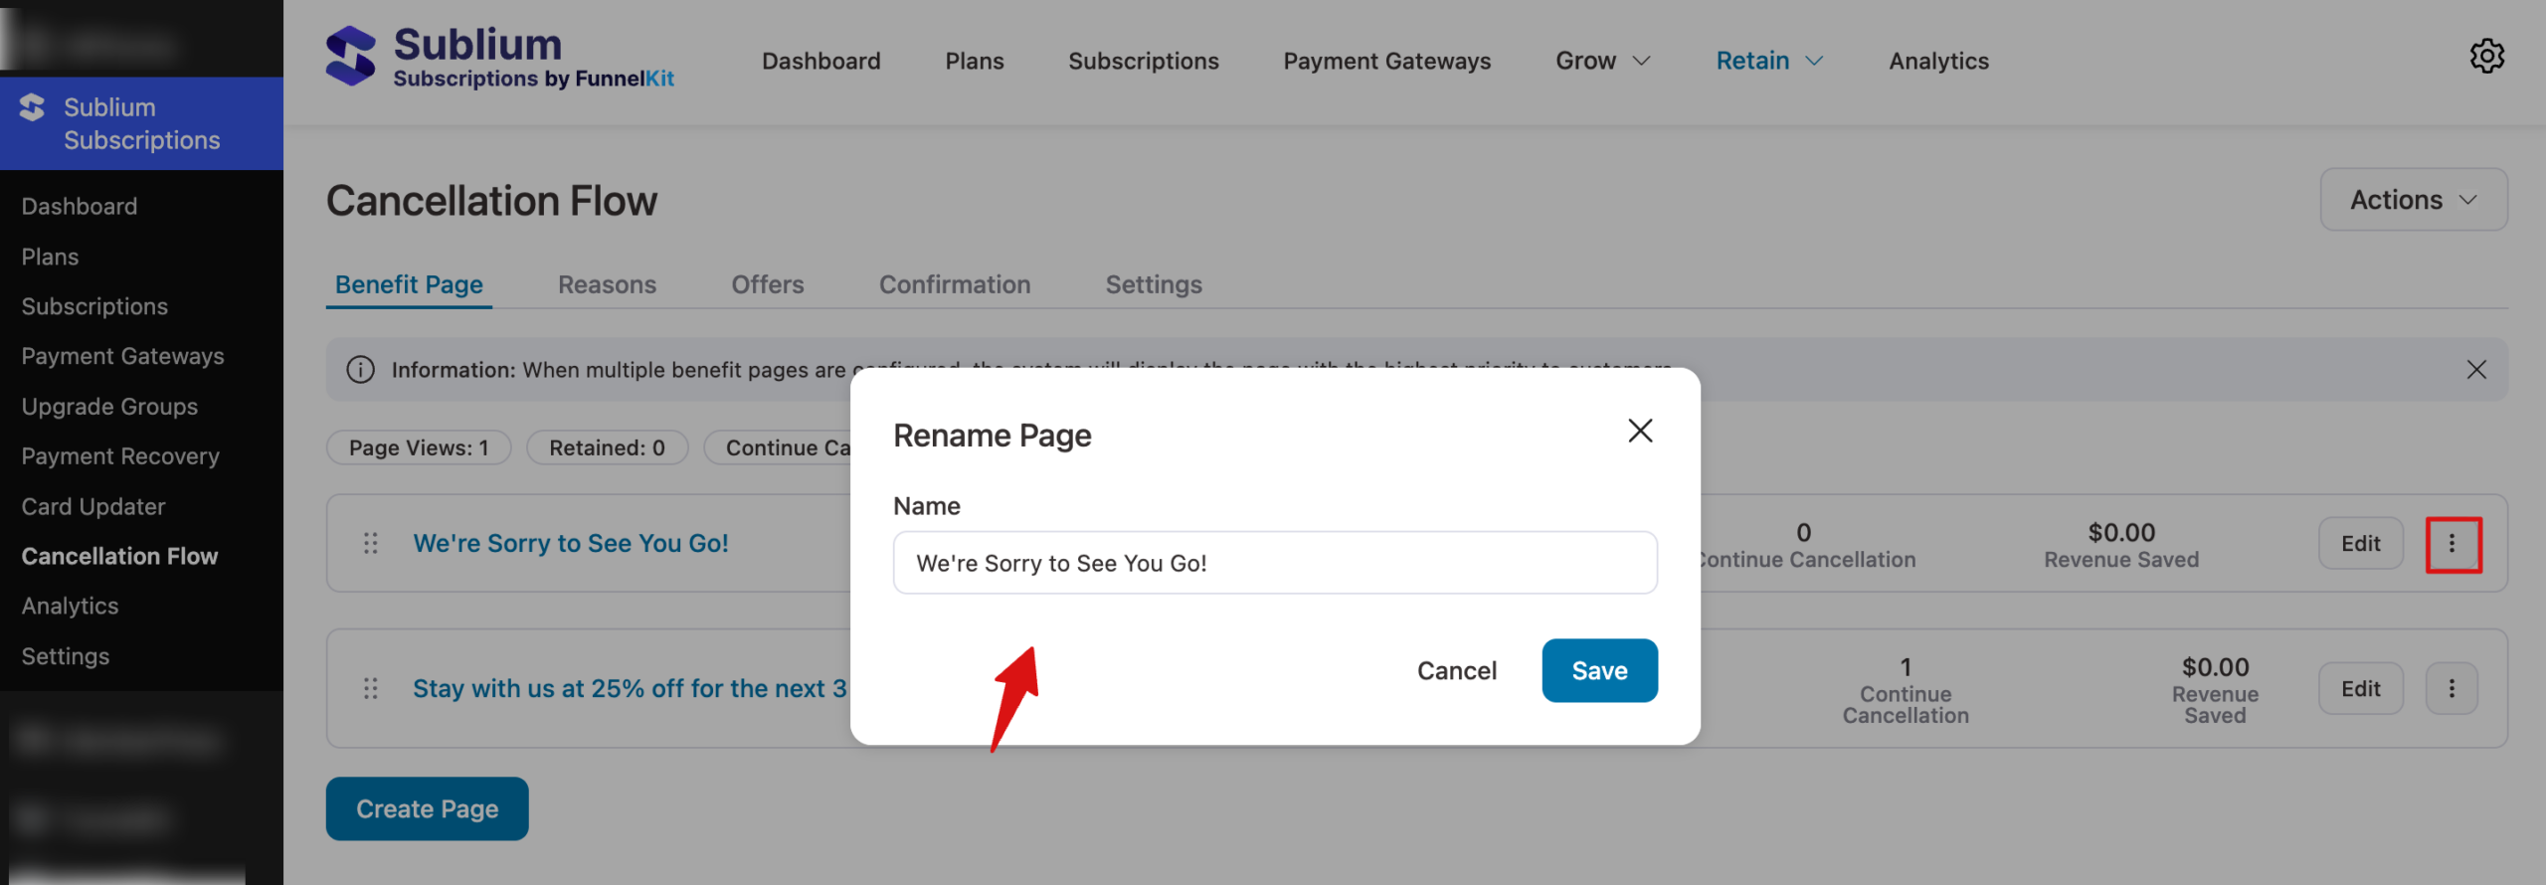
Task: Click drag handle of Stay with us page
Action: point(371,688)
